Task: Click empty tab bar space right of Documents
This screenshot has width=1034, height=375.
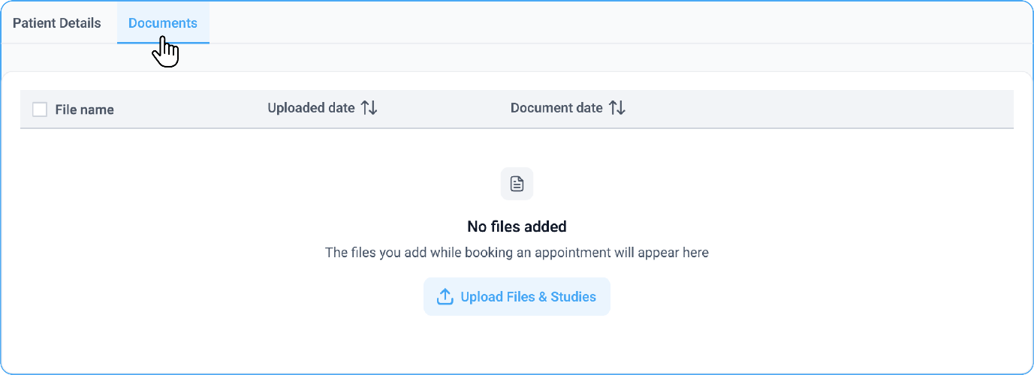Action: (x=601, y=23)
